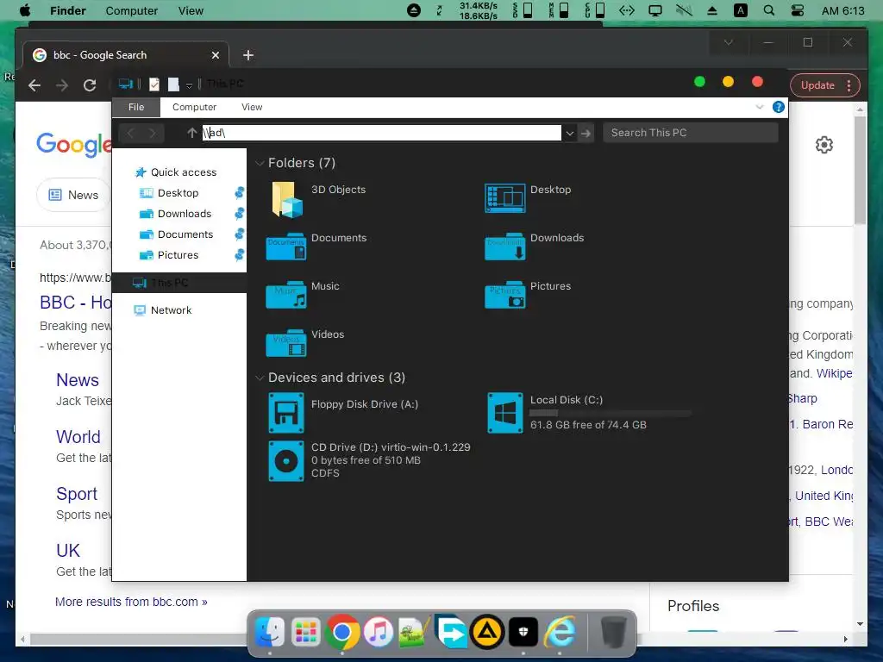
Task: Open the 3D Objects folder icon
Action: point(286,199)
